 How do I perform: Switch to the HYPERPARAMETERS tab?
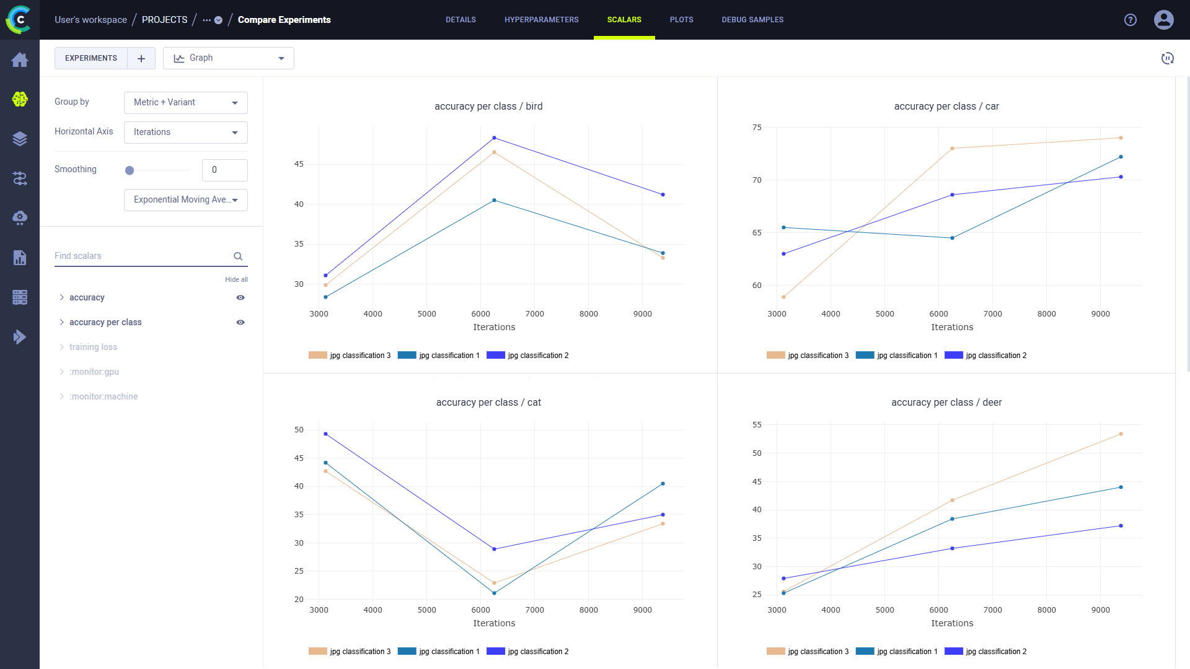point(541,20)
